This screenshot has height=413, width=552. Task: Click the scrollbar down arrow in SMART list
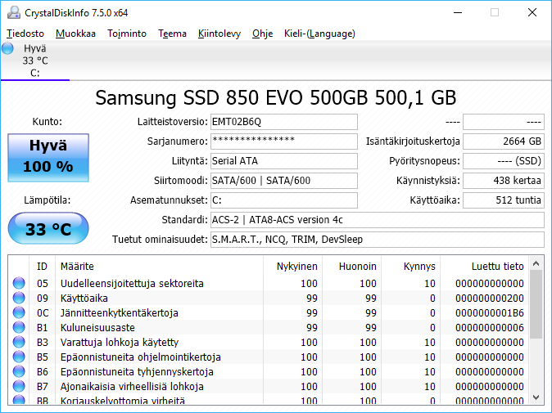click(x=536, y=397)
